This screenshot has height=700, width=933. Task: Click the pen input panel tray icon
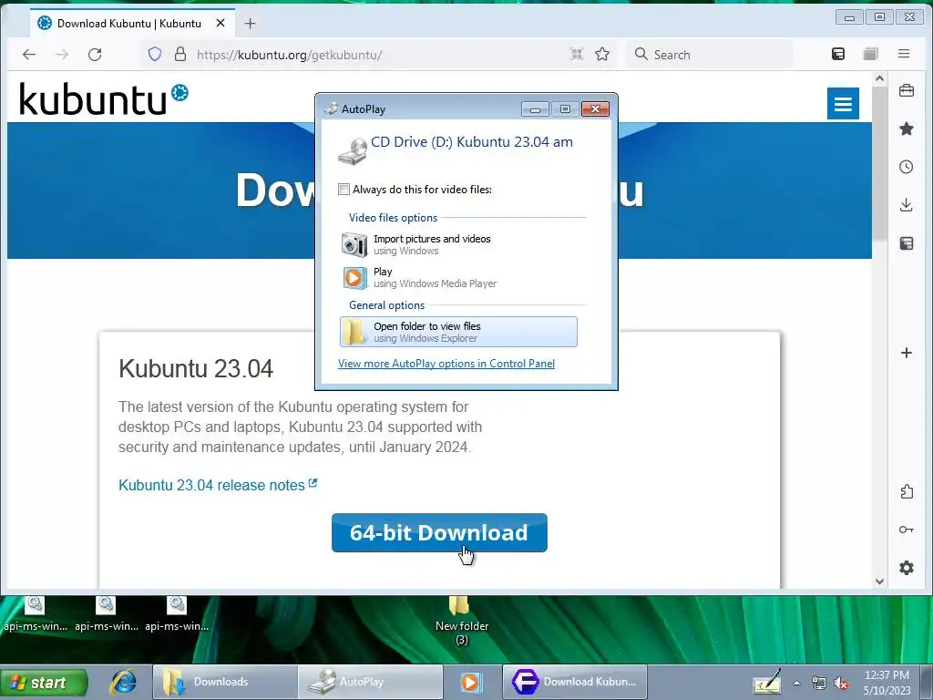(767, 682)
